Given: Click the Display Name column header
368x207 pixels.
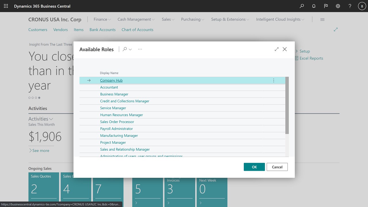Looking at the screenshot, I should point(109,73).
